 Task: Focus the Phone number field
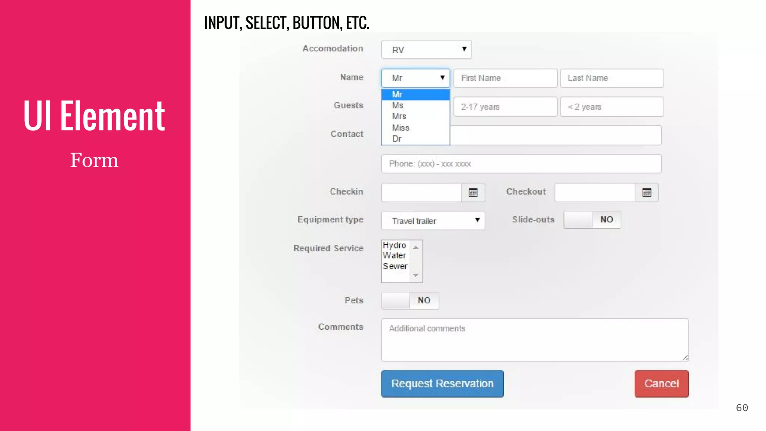[521, 164]
